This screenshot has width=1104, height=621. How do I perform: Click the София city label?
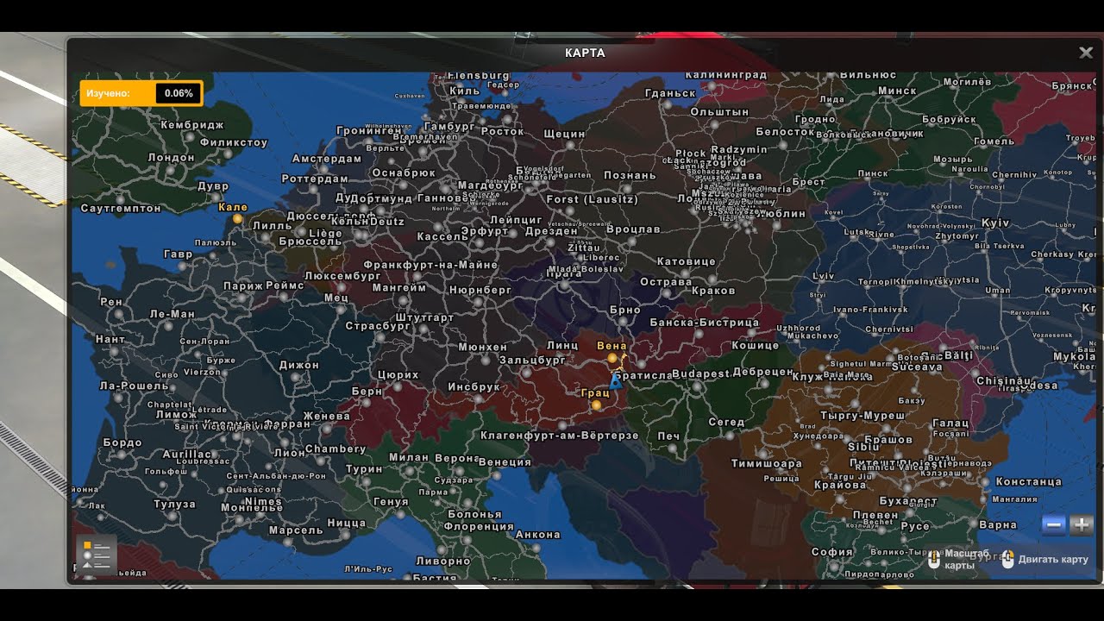[x=832, y=552]
